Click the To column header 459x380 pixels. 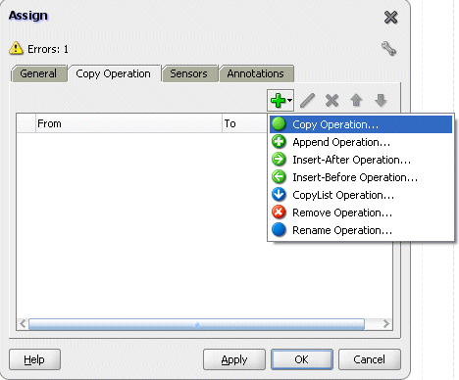245,123
